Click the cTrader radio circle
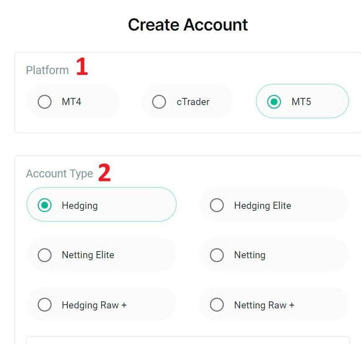 pos(159,101)
